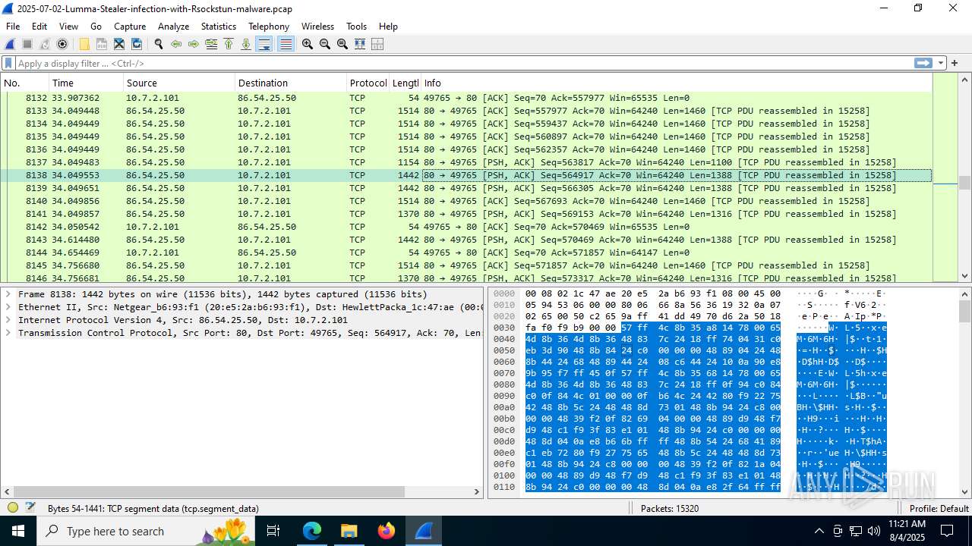The height and width of the screenshot is (546, 972).
Task: Click the Apply a display filter field
Action: click(x=463, y=63)
